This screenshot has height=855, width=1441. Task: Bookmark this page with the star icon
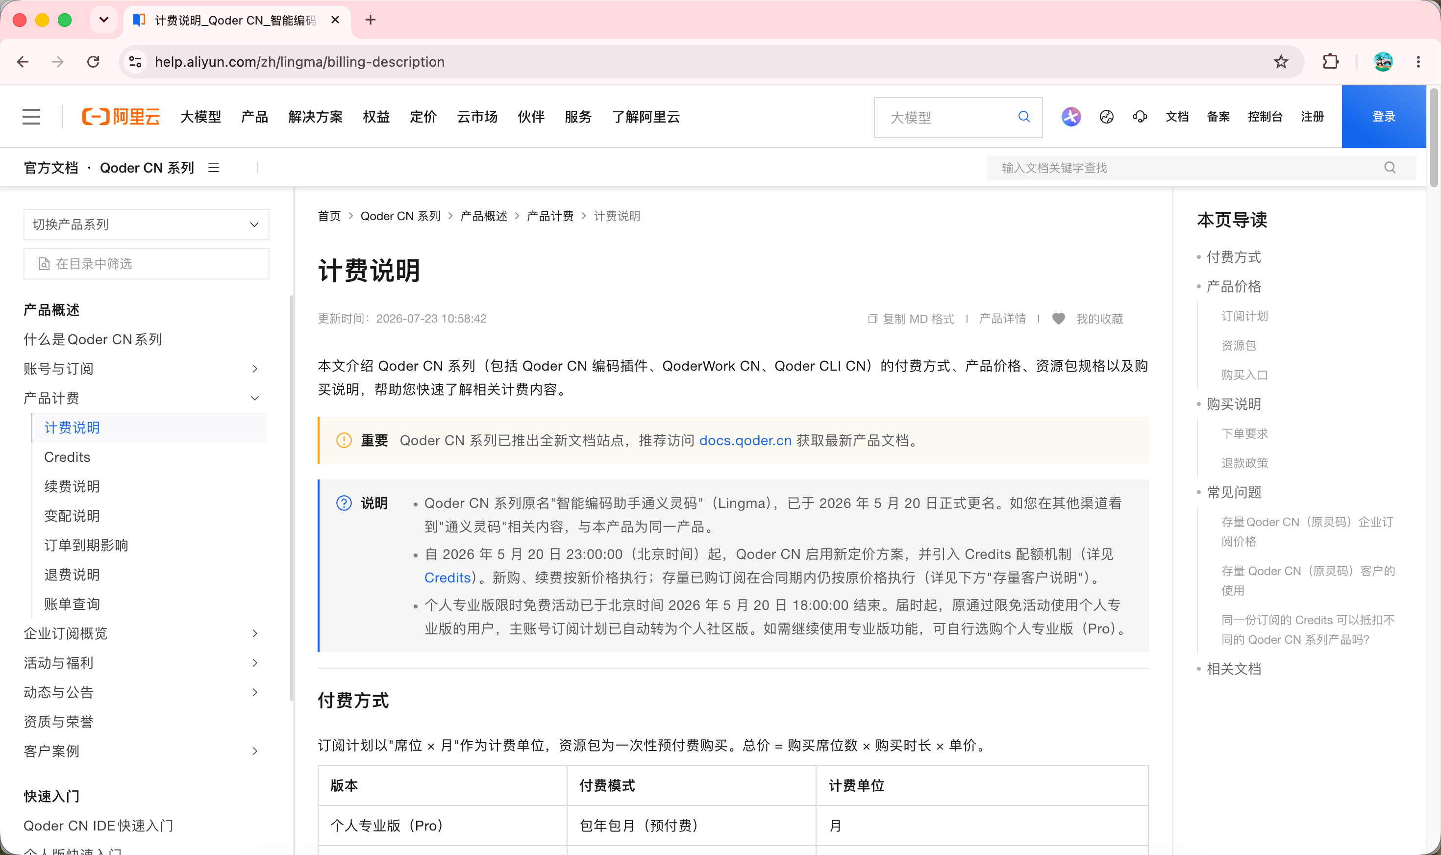tap(1281, 62)
